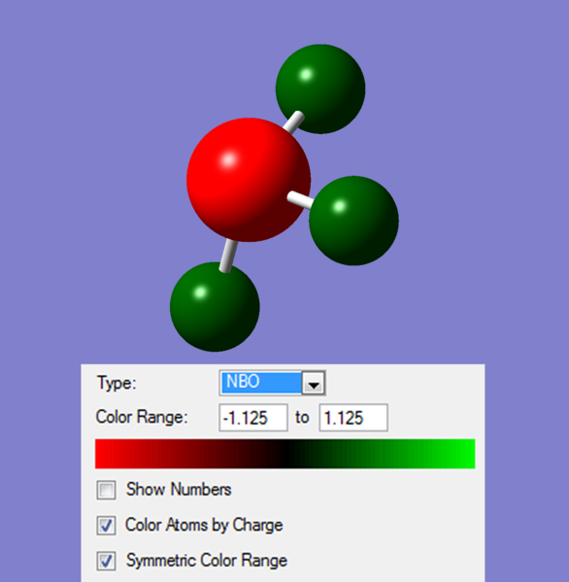Enable the Show Numbers checkbox
The width and height of the screenshot is (569, 582).
(106, 490)
